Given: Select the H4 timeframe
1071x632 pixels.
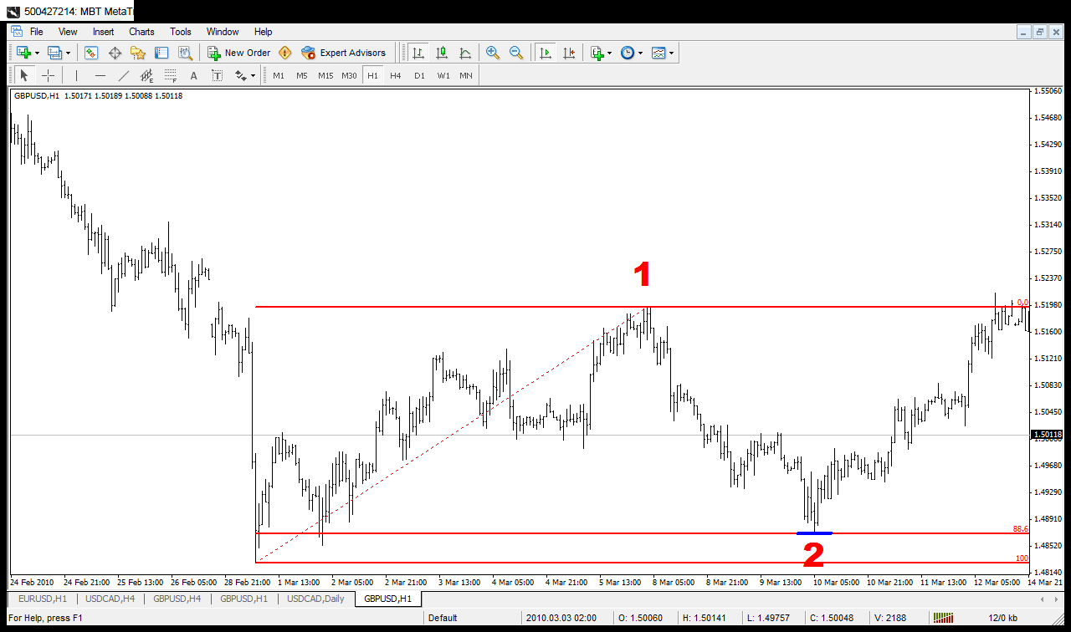Looking at the screenshot, I should (396, 75).
